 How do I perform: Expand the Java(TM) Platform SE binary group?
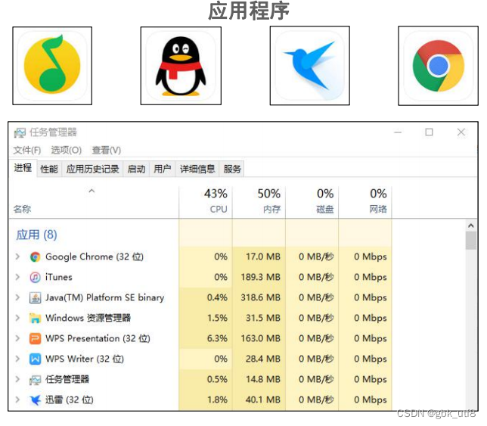pyautogui.click(x=17, y=297)
